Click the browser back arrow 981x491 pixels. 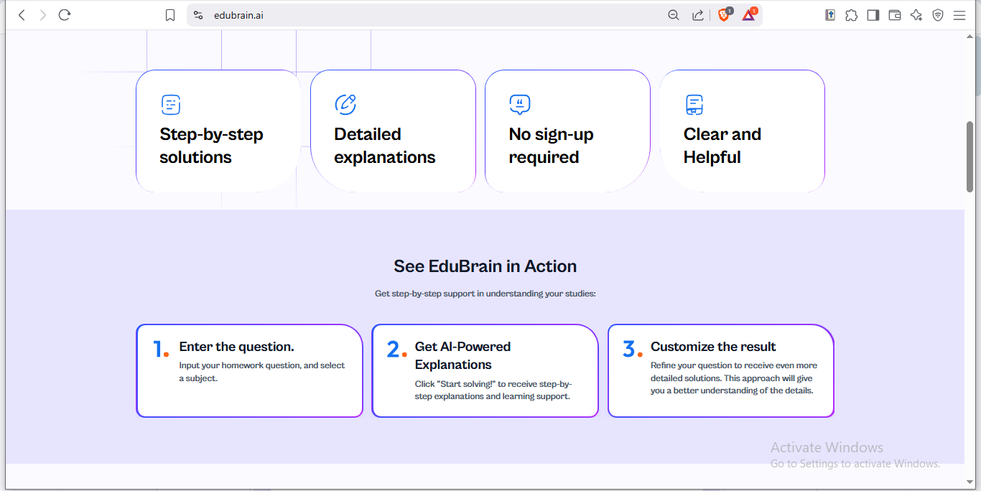point(22,15)
